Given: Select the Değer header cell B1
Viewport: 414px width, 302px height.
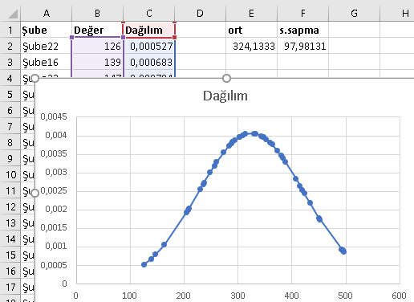Looking at the screenshot, I should [97, 30].
